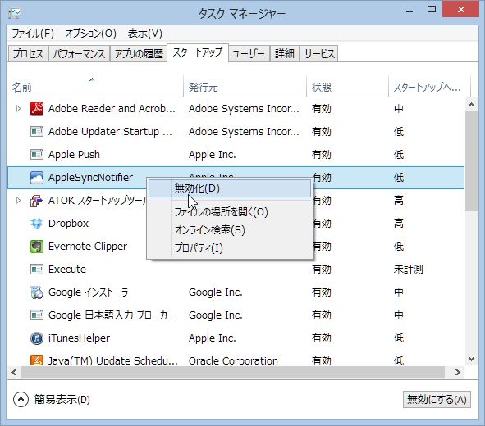Sort by the 状態 column header
485x426 pixels.
coord(347,87)
